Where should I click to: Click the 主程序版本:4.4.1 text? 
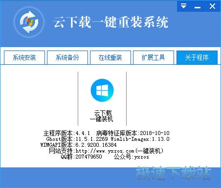(x=66, y=133)
